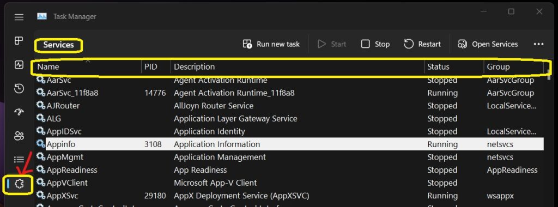
Task: Select the AarSvc_11f8a8 service name
Action: [72, 93]
